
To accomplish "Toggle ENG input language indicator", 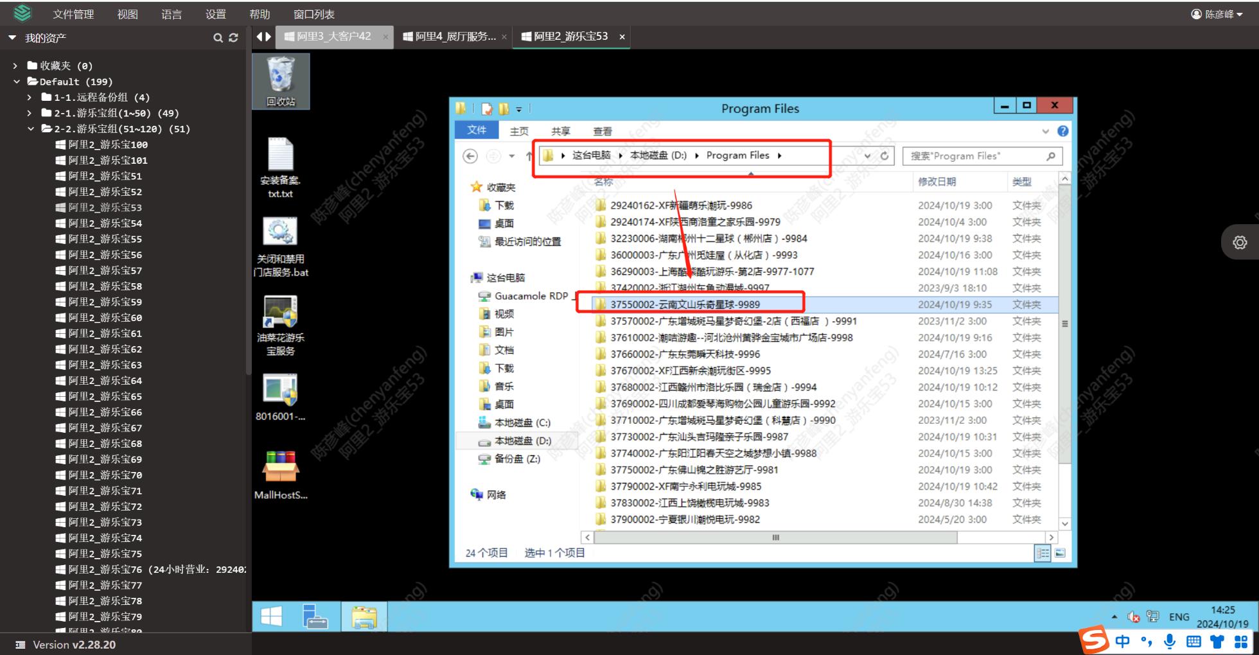I will [x=1179, y=616].
